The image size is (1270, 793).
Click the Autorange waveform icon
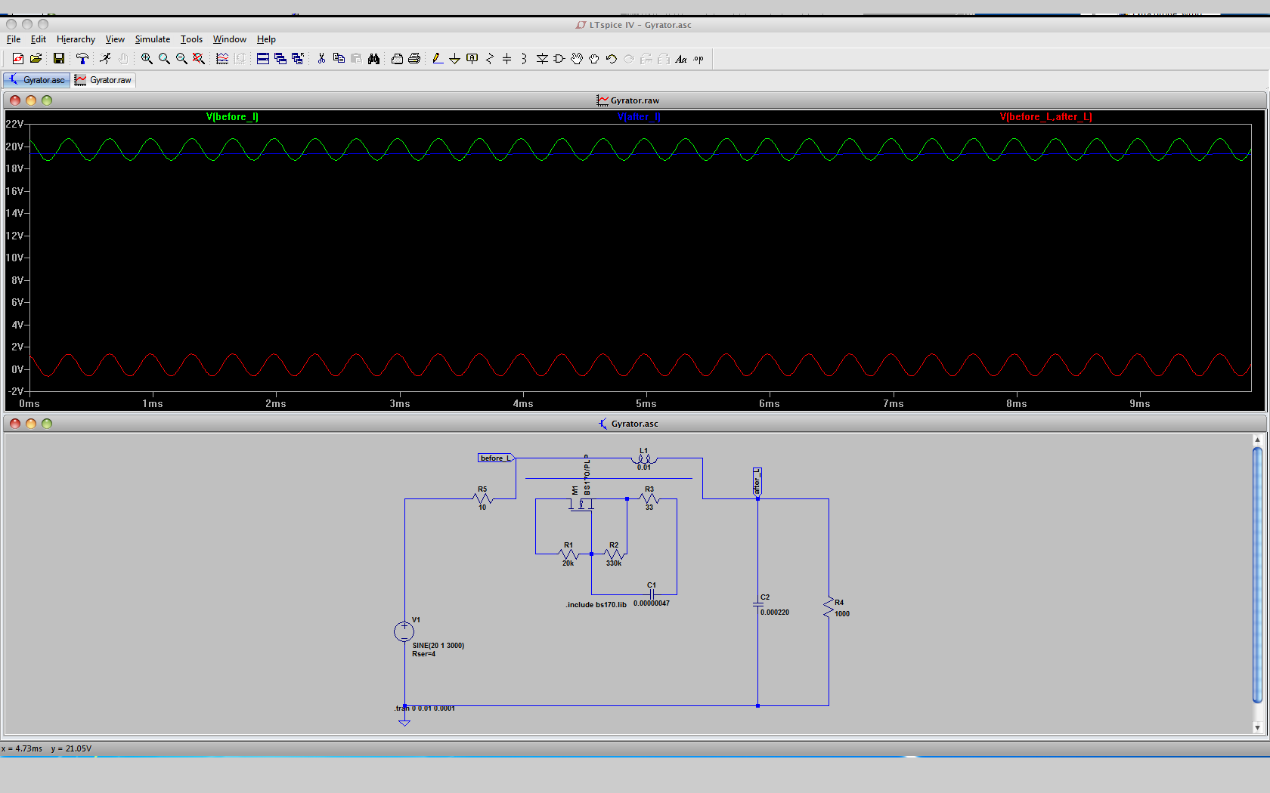coord(222,59)
